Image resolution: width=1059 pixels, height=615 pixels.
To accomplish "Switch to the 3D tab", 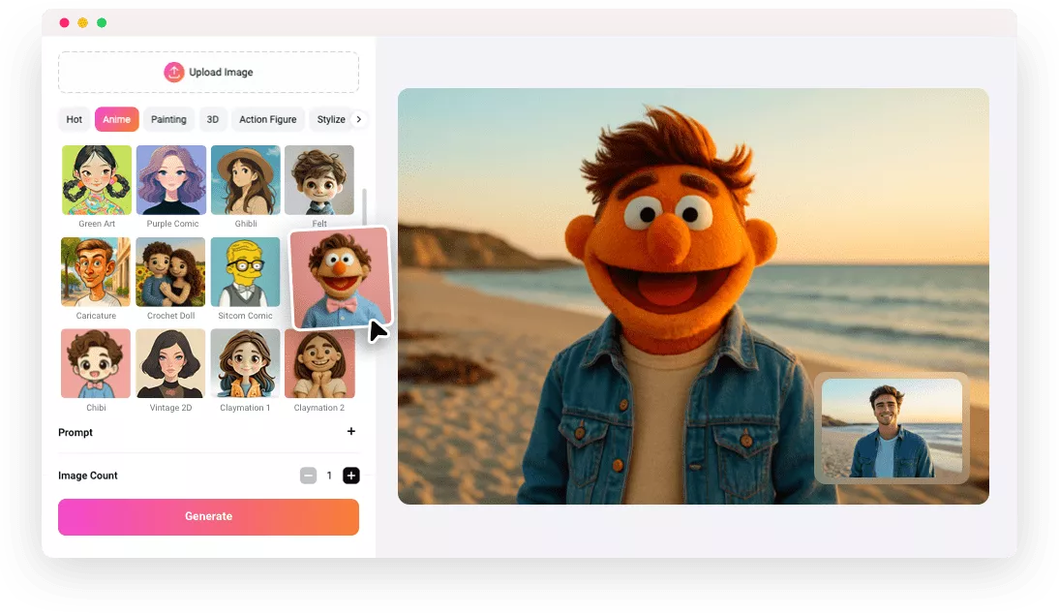I will click(213, 120).
